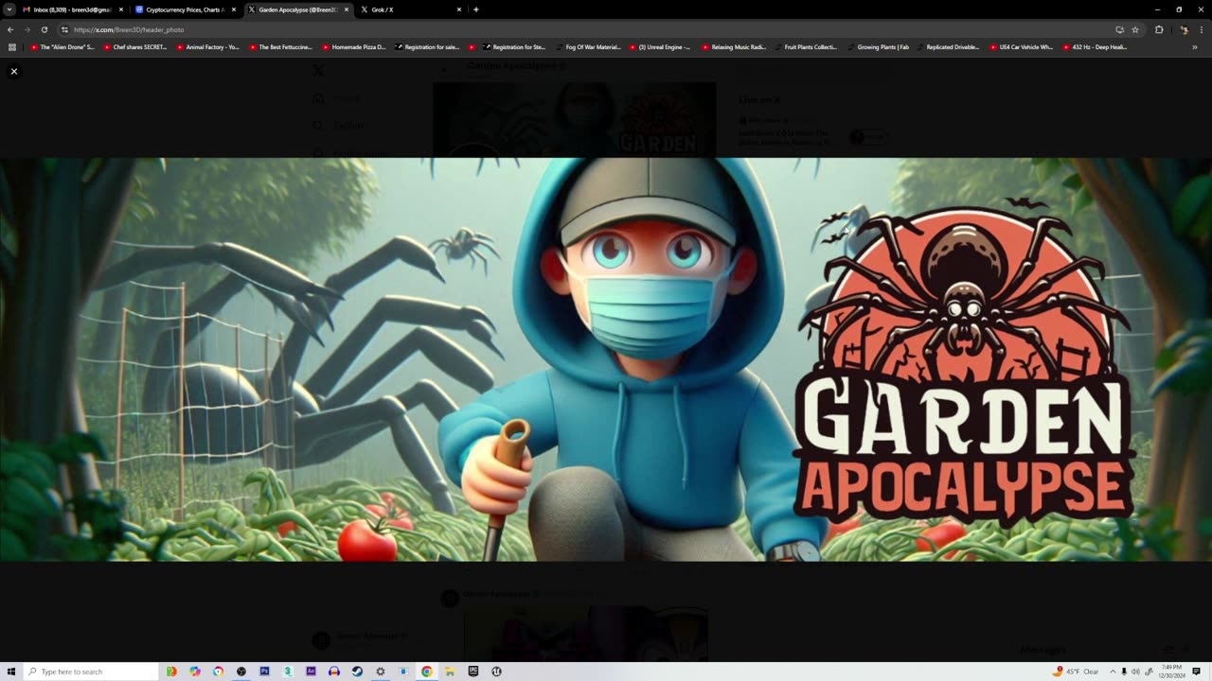Open the Chrome profile avatar
This screenshot has width=1212, height=681.
[1183, 29]
